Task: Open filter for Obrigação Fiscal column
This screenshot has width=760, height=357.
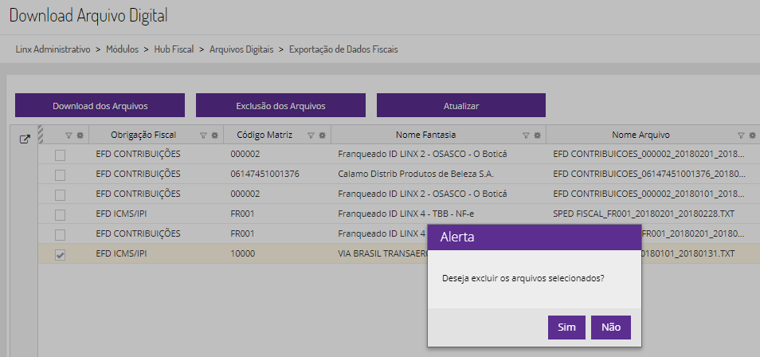Action: 203,135
